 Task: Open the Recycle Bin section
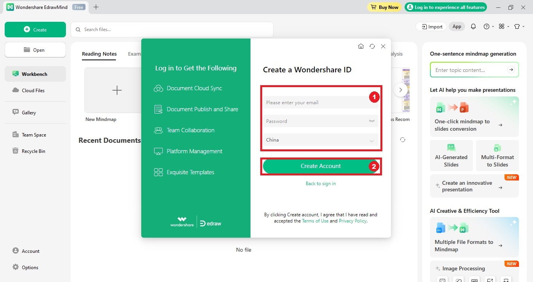point(35,151)
